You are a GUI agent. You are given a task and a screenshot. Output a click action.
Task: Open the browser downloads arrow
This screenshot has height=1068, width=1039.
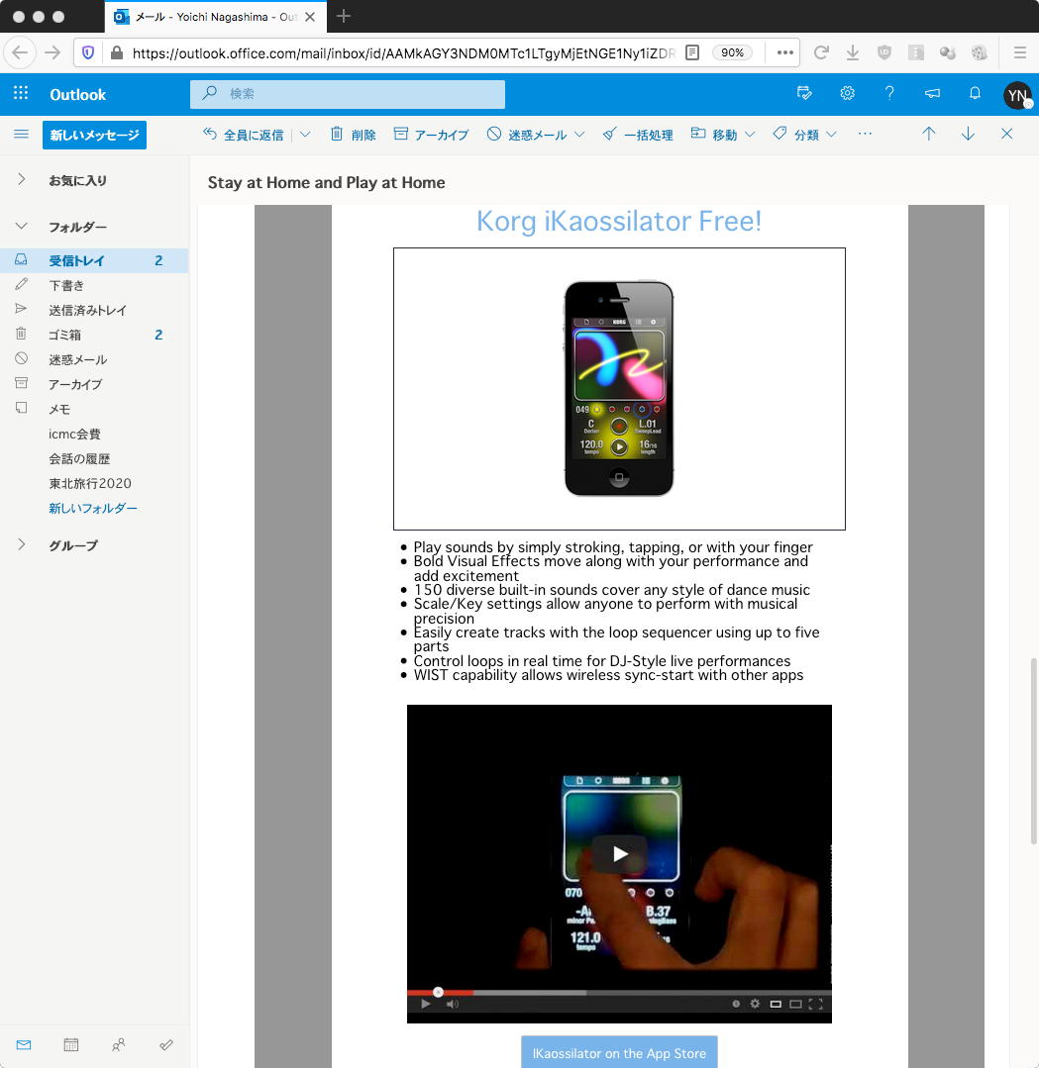[852, 52]
